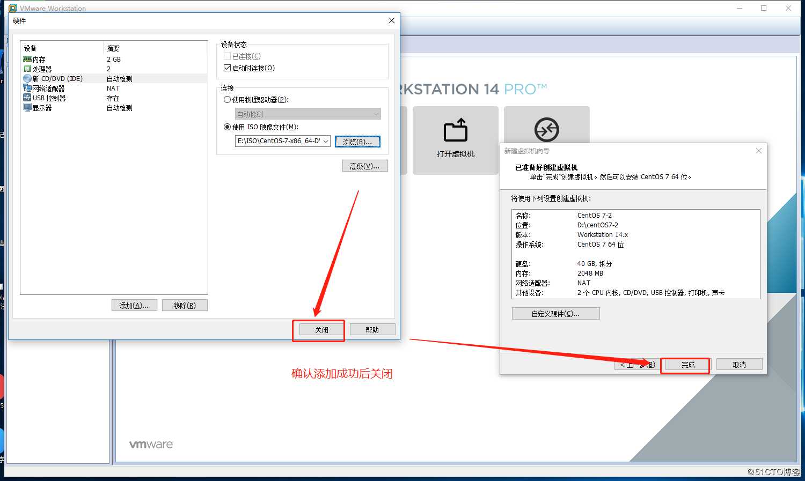
Task: Toggle the 启动时连接(O) checkbox
Action: [227, 68]
